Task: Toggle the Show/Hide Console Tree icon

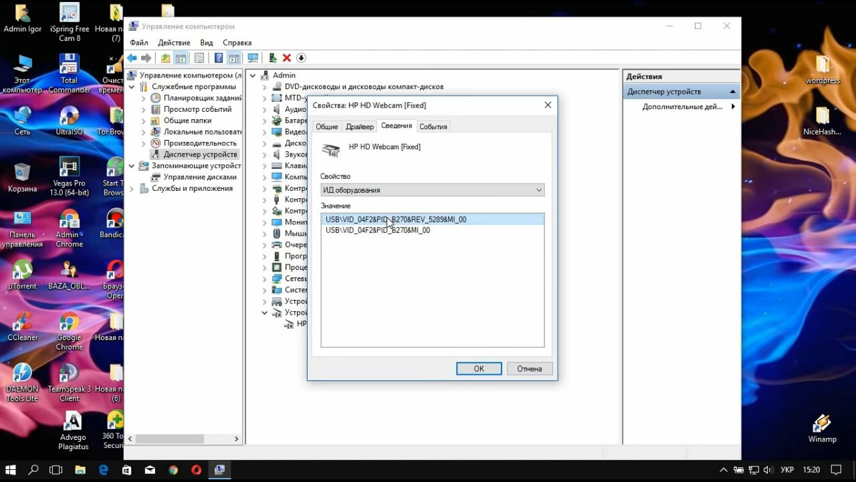Action: tap(181, 58)
